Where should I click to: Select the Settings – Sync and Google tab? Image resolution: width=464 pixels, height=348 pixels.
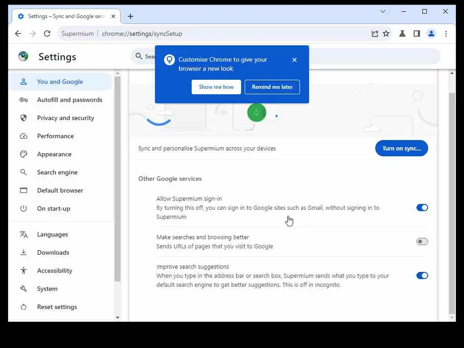coord(66,16)
